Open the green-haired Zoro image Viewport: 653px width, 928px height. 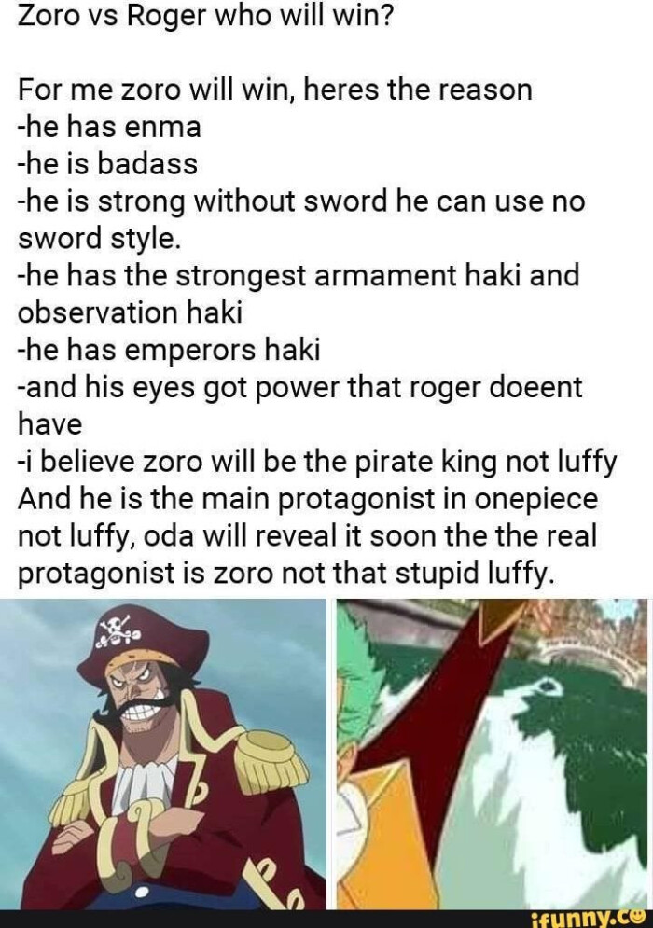click(x=492, y=754)
